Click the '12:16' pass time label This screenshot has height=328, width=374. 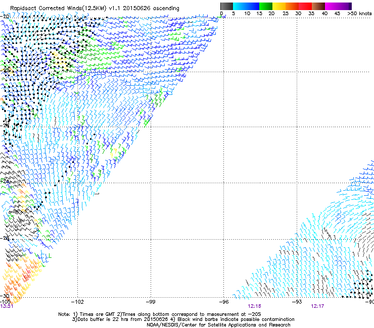254,306
